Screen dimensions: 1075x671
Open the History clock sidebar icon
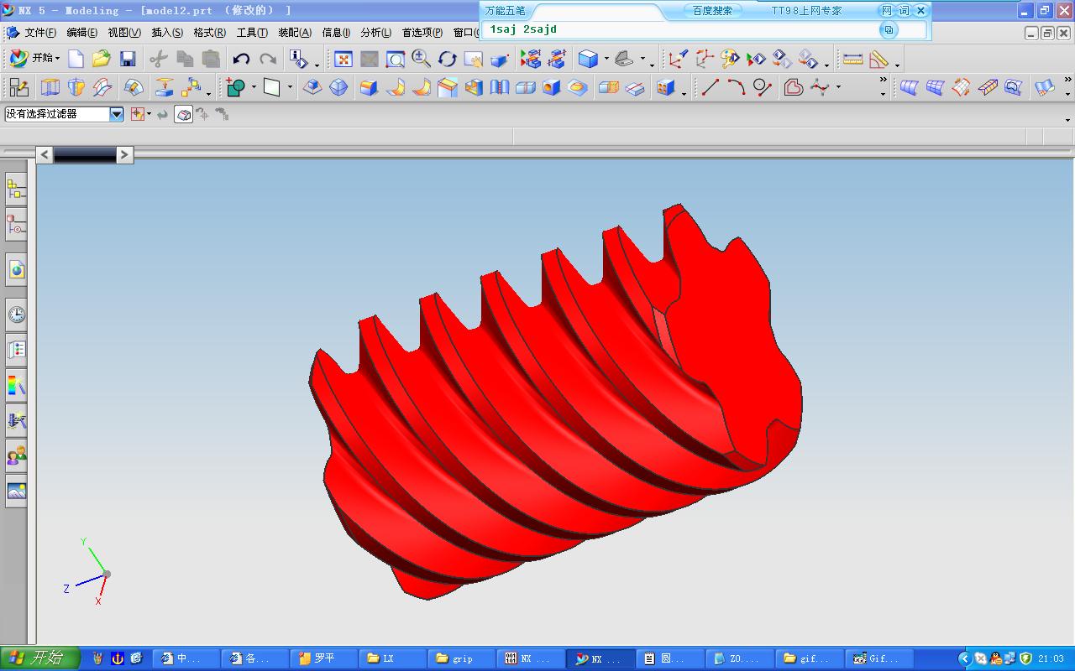tap(17, 315)
